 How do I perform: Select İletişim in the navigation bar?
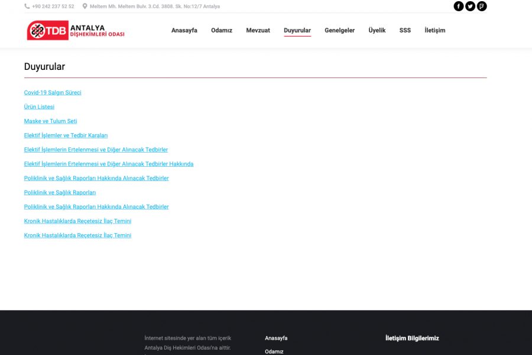(x=434, y=30)
